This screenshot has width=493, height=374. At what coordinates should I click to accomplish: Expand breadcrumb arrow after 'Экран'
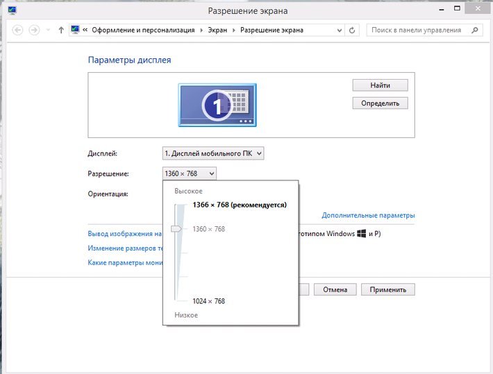tap(233, 30)
